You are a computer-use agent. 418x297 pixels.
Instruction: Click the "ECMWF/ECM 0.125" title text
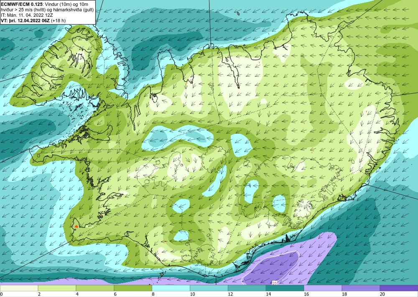(21, 4)
